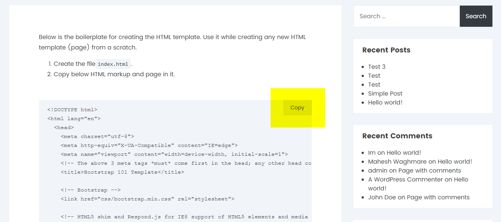Open the first "Test" post in Recent Posts

tap(374, 75)
